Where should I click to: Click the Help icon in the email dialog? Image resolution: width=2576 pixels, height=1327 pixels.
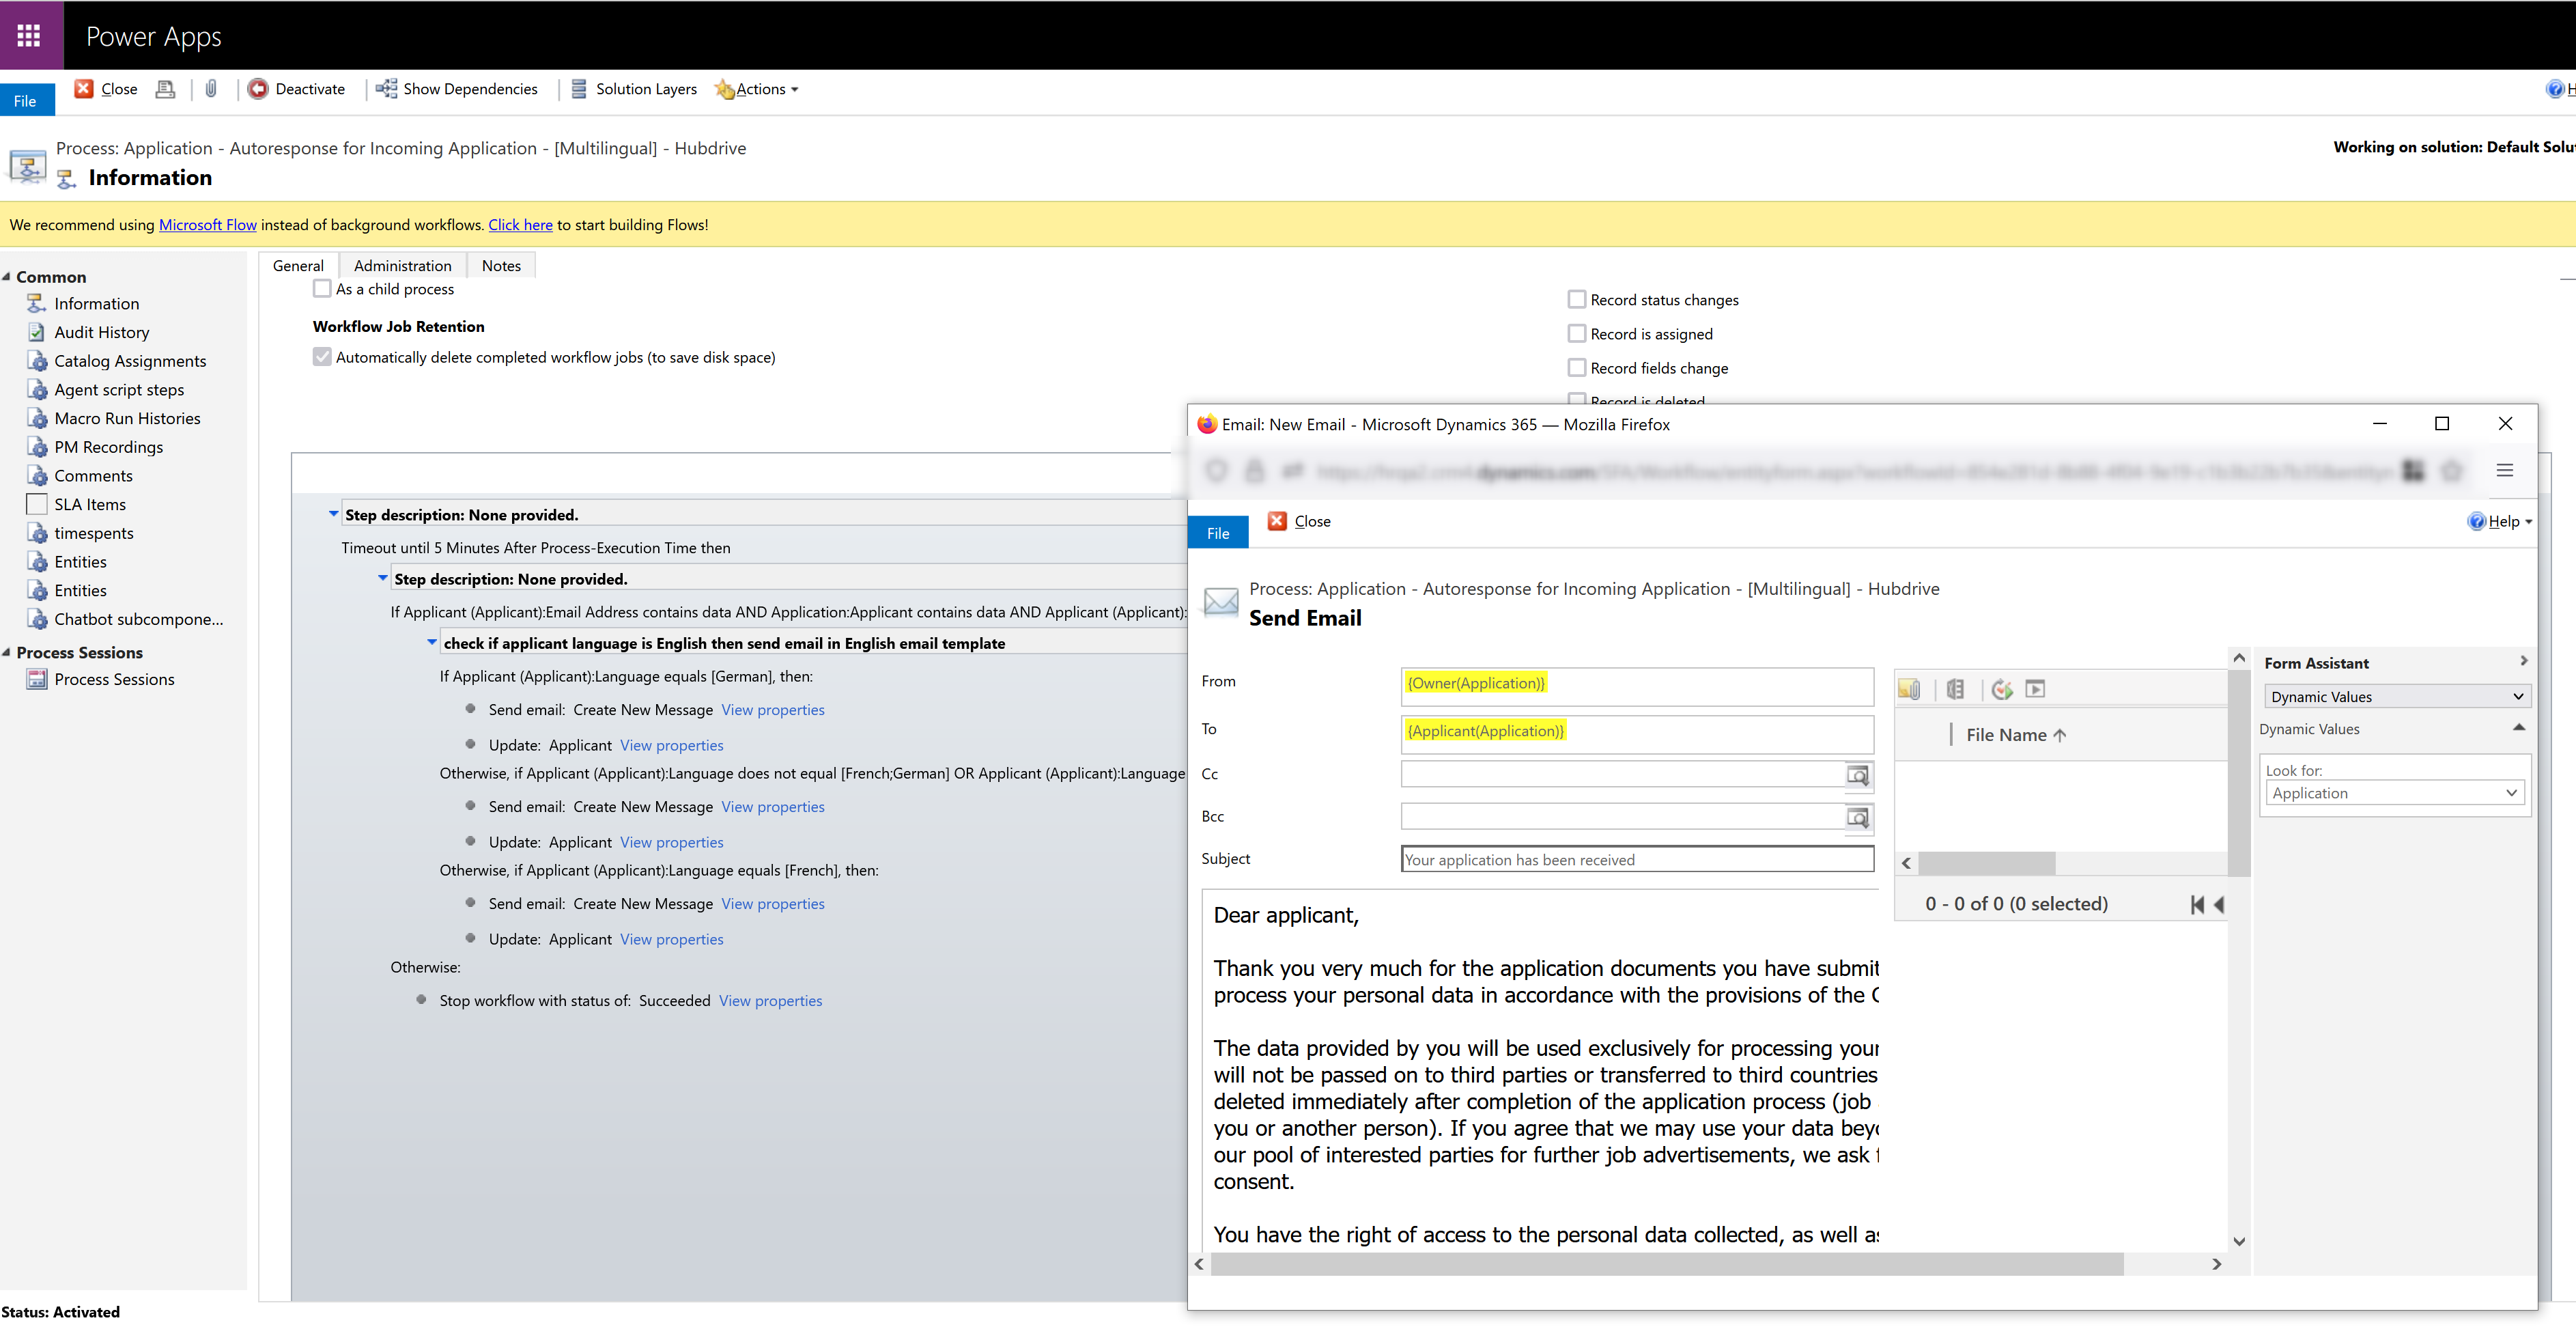2477,521
